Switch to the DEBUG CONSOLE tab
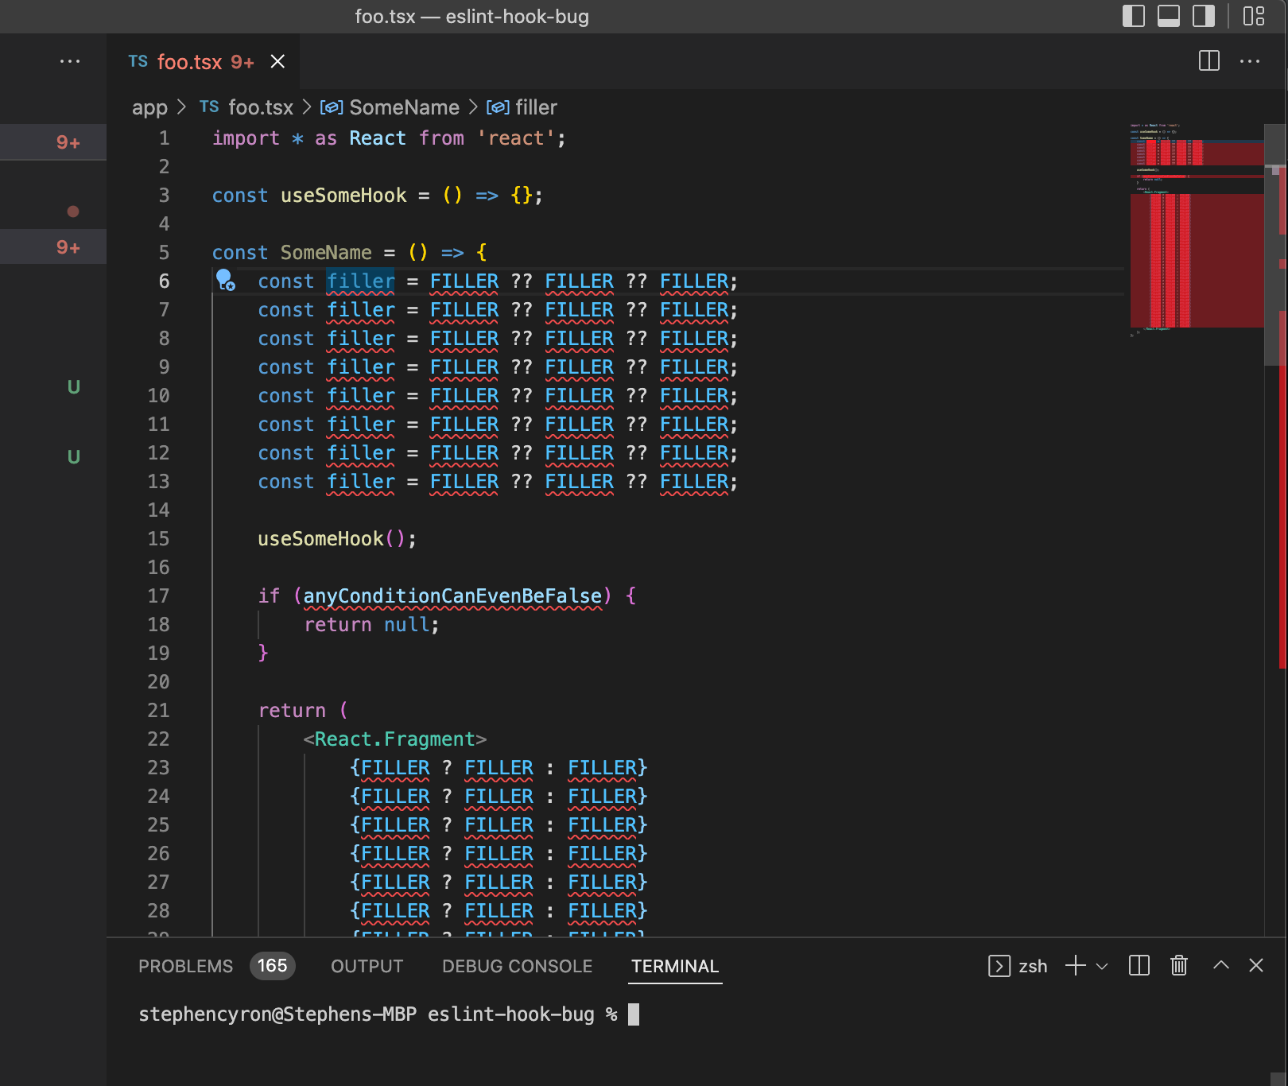The height and width of the screenshot is (1086, 1288). pos(517,966)
